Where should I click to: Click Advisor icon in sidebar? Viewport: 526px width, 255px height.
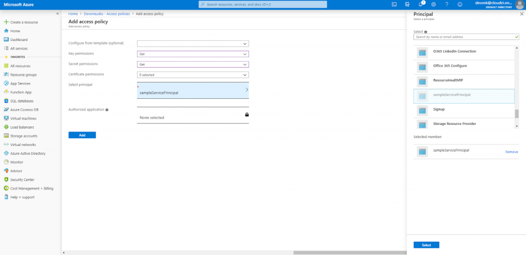tap(6, 171)
